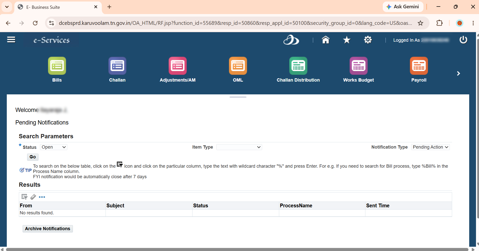Image resolution: width=479 pixels, height=251 pixels.
Task: Open the Adjustments/AM module icon
Action: pyautogui.click(x=178, y=66)
